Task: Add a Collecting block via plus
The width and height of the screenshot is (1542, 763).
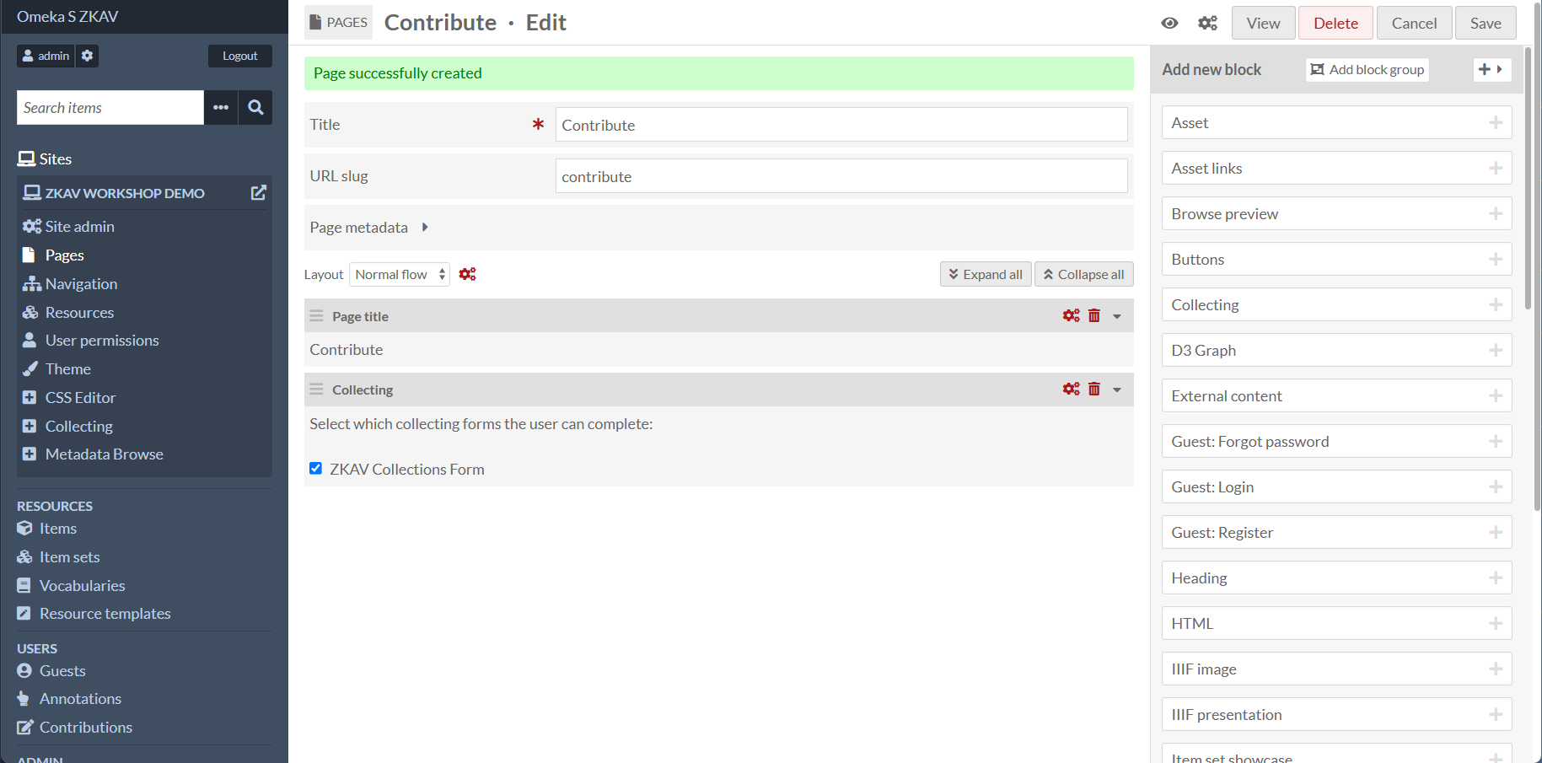Action: click(1496, 304)
